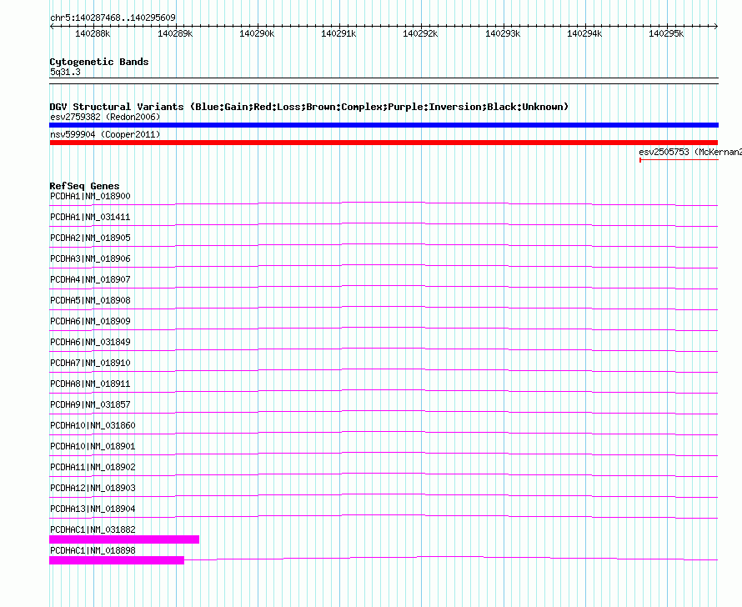Image resolution: width=742 pixels, height=607 pixels.
Task: Click the 140291k ruler tick label
Action: [338, 33]
